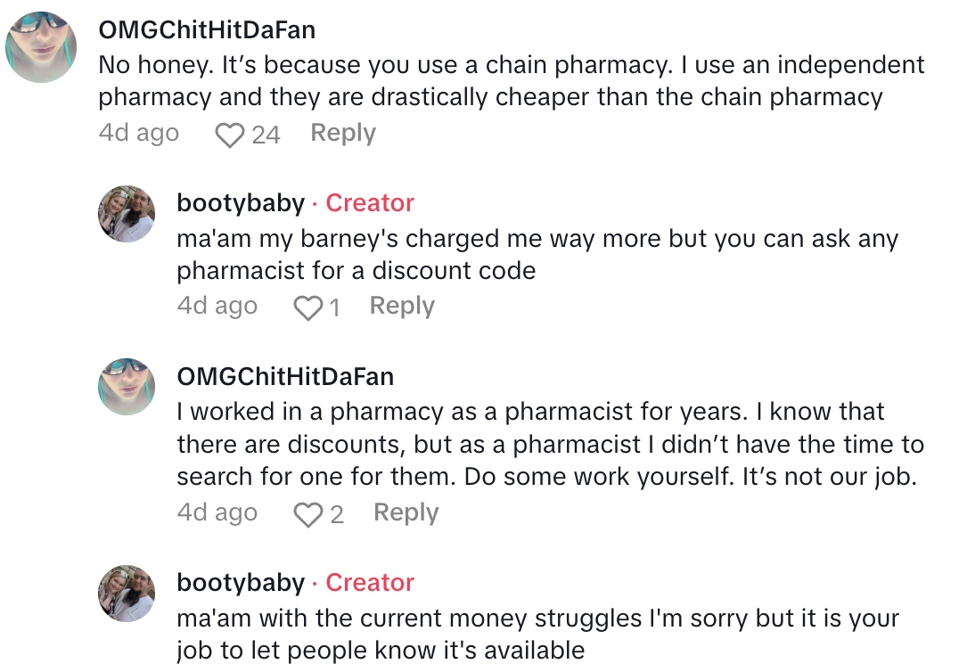
Task: Click the Creator badge on the discount code reply
Action: [x=370, y=203]
